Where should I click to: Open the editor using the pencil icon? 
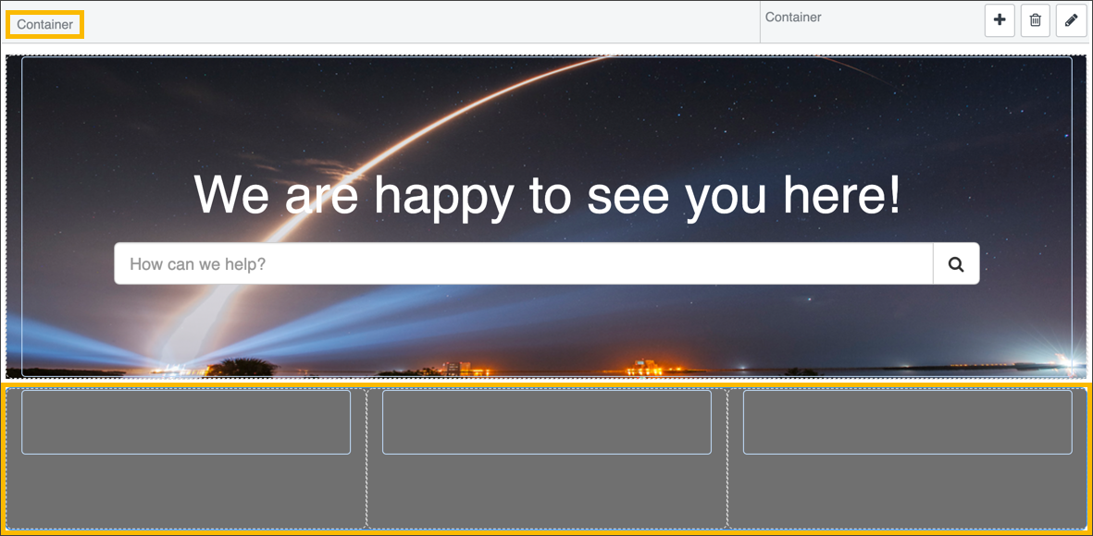pos(1071,20)
